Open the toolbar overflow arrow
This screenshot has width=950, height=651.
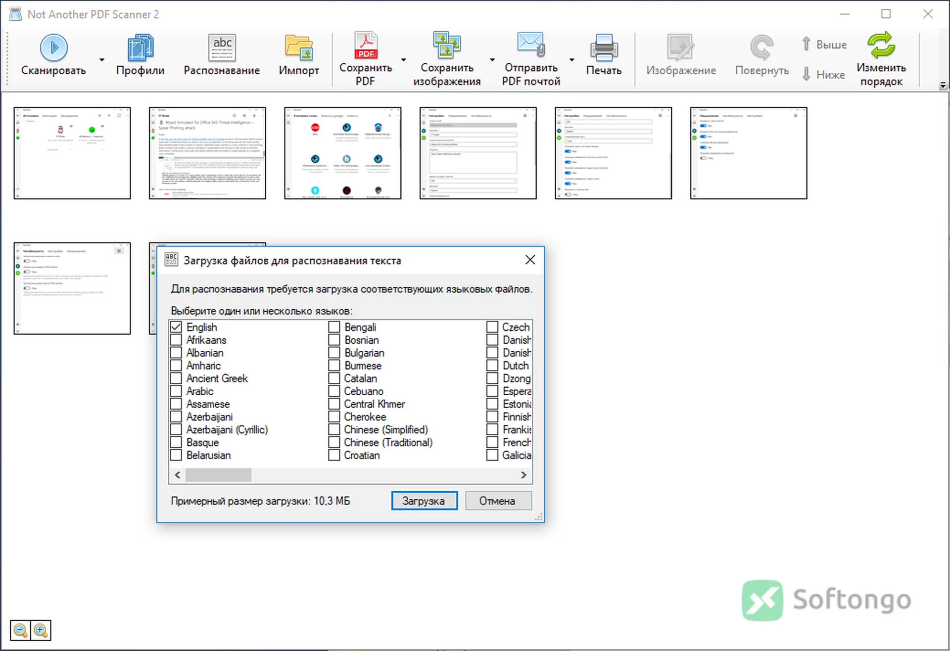pyautogui.click(x=943, y=85)
